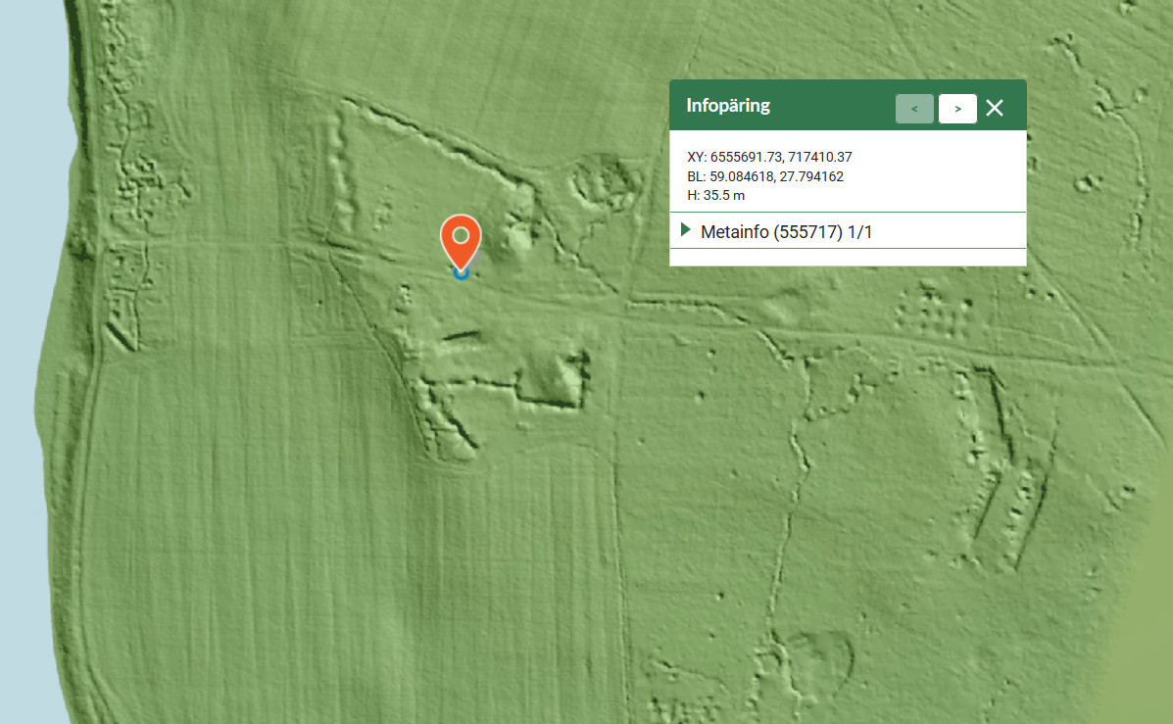Click the Infopäring panel title

[x=728, y=106]
